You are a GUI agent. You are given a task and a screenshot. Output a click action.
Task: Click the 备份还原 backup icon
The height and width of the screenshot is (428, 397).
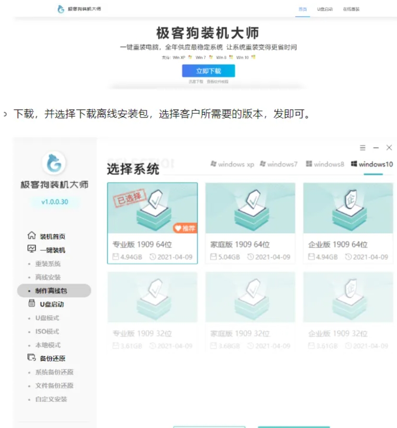[32, 358]
